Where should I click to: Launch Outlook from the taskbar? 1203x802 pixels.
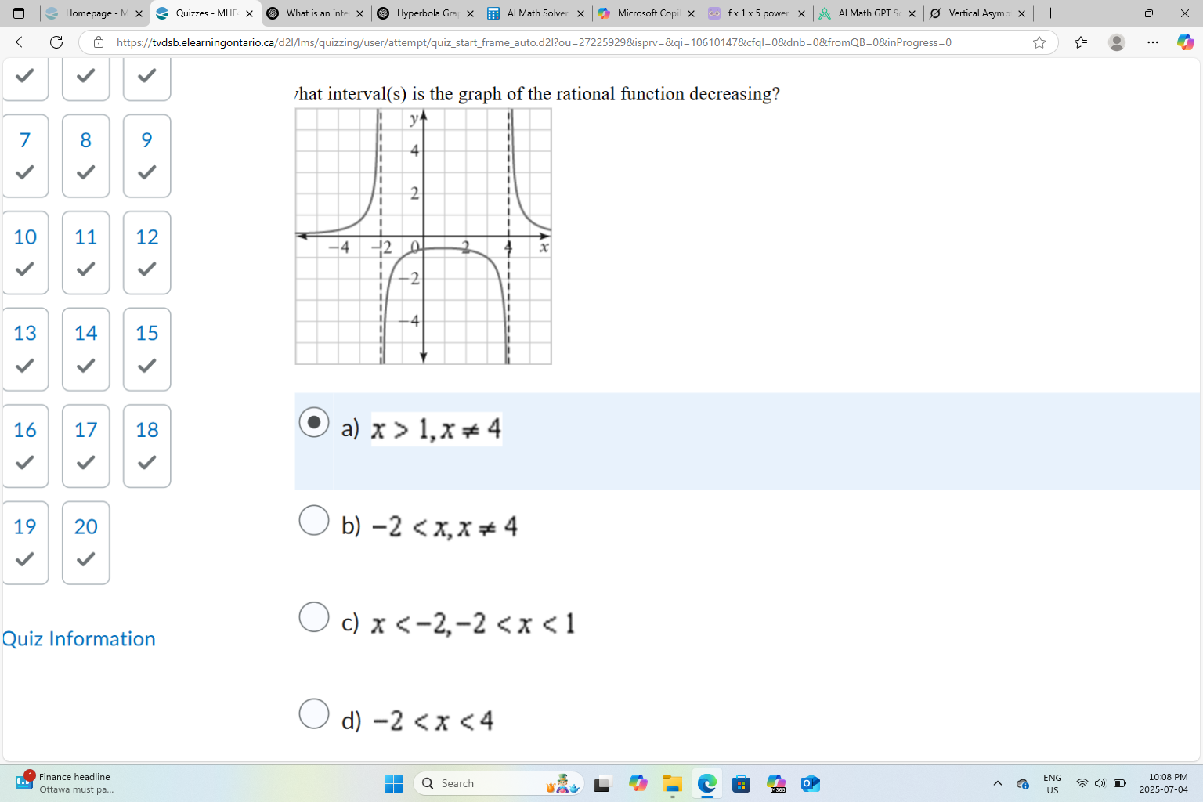[810, 783]
